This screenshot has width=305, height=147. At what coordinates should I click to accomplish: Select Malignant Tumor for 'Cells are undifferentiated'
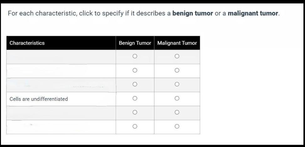177,98
